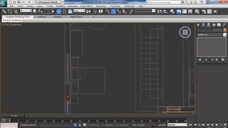Select the Unlink Selection tool
The image size is (228, 128).
10,11
